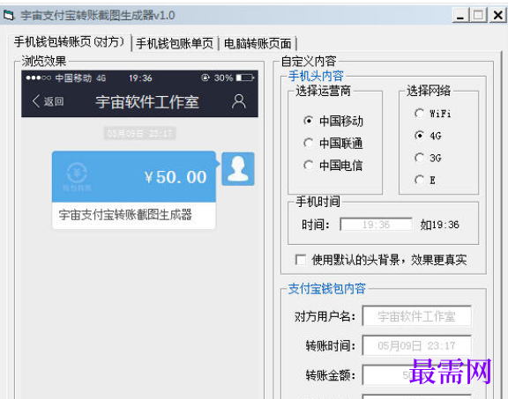Click the 支付宝钱包内容 section label
This screenshot has height=399, width=508.
pos(327,288)
